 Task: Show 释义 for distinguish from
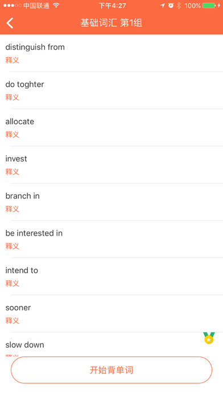click(13, 60)
